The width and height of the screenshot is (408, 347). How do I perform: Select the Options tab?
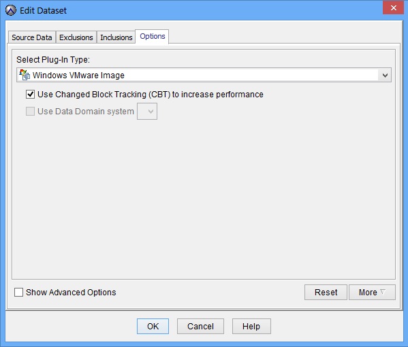tap(152, 36)
